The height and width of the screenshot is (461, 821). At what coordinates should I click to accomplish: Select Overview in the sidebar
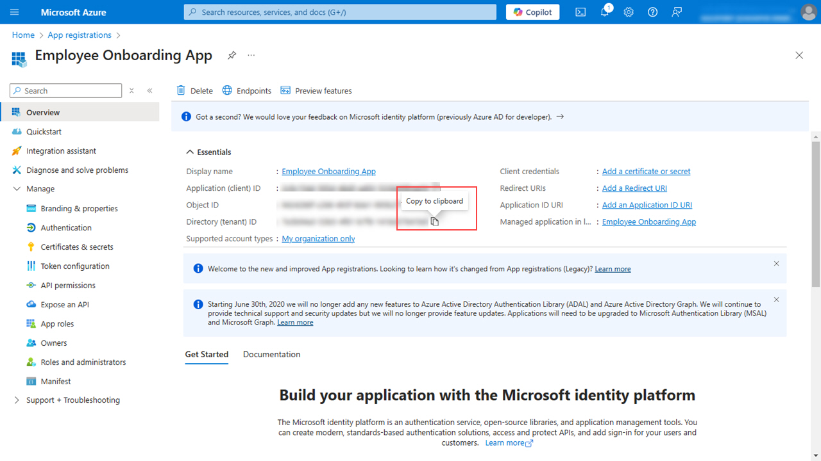coord(80,112)
